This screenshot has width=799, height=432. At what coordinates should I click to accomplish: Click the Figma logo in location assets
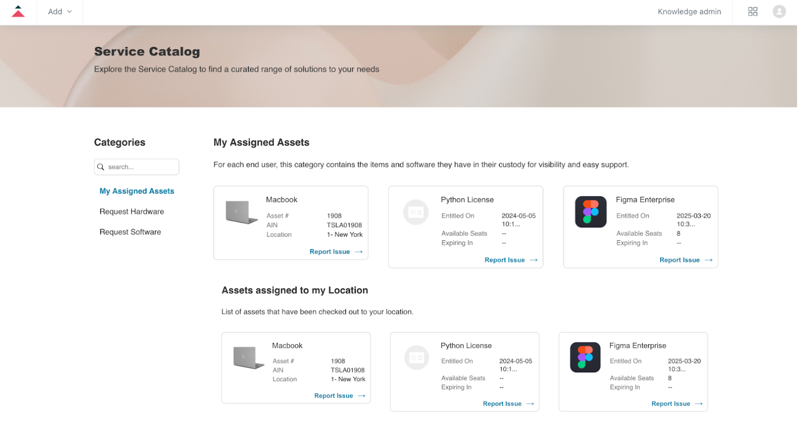[585, 357]
